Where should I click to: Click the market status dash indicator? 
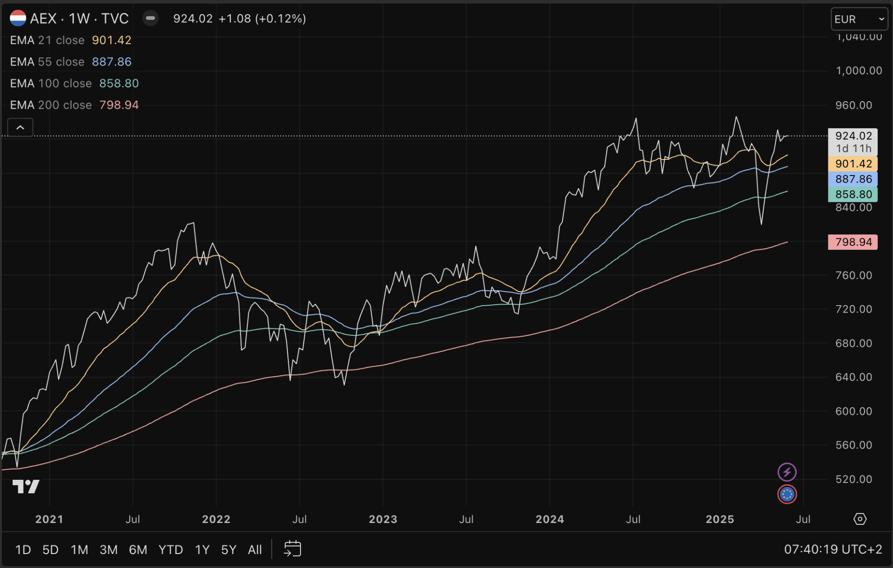[x=150, y=19]
